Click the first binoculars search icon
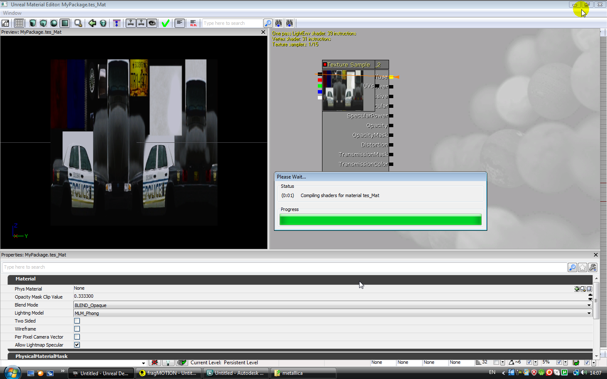 pyautogui.click(x=279, y=23)
